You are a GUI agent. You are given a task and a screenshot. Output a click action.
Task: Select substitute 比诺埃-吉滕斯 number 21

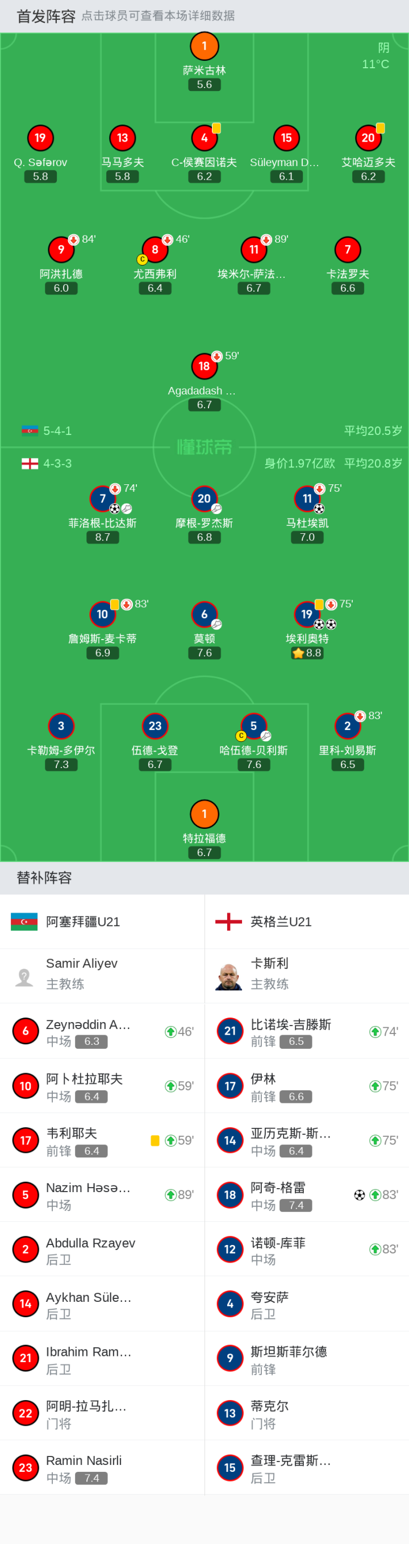click(x=307, y=1031)
